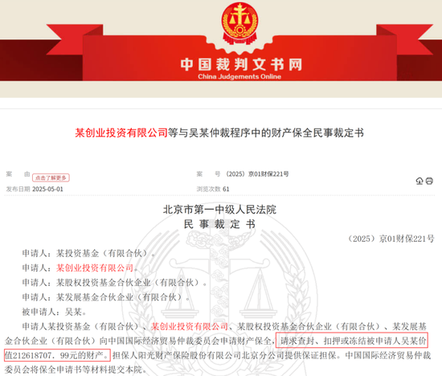Click applicant line 某投资基金（有限合伙）
This screenshot has width=442, height=376.
pyautogui.click(x=88, y=253)
